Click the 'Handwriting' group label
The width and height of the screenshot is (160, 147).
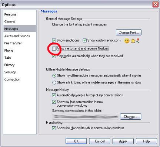coord(54,123)
